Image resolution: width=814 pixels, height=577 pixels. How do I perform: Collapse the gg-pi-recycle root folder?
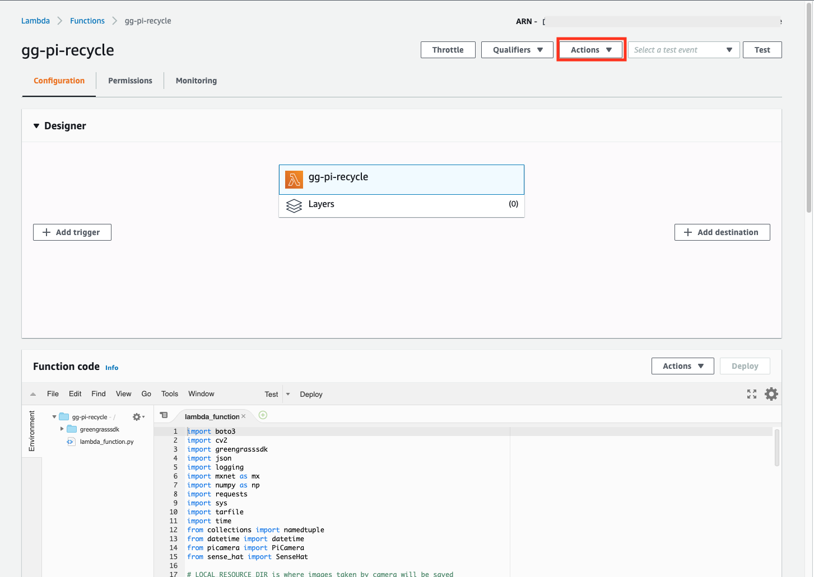(x=54, y=417)
